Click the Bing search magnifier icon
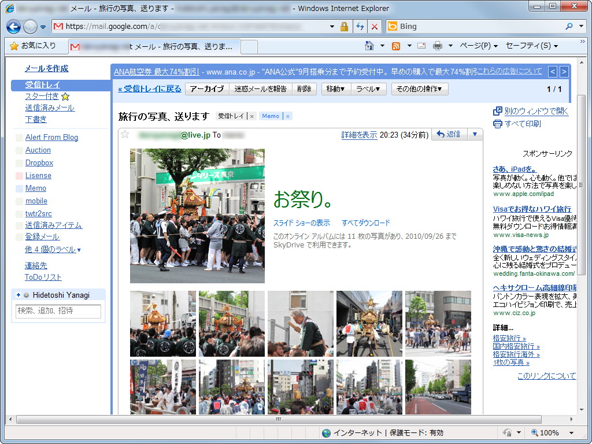 coord(569,27)
